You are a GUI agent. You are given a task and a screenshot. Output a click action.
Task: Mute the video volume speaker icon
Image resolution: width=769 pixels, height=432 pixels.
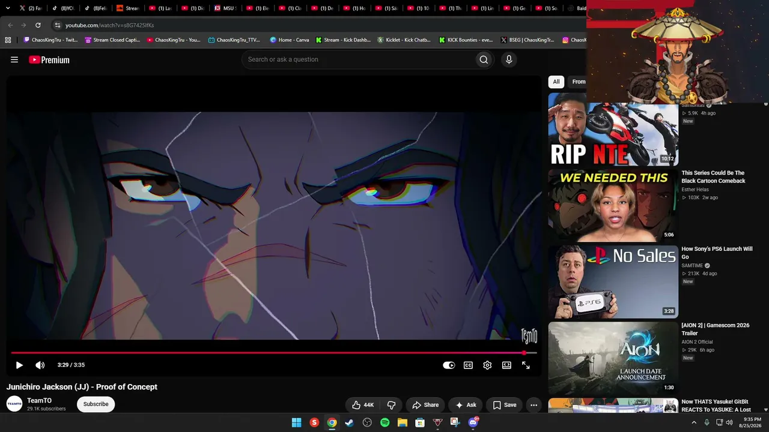pos(40,365)
